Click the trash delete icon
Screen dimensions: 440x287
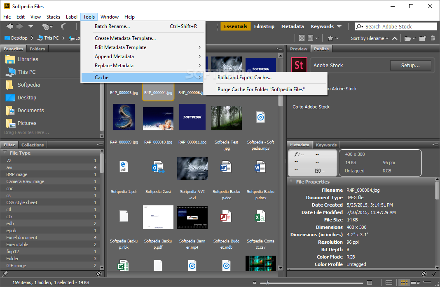(x=433, y=38)
